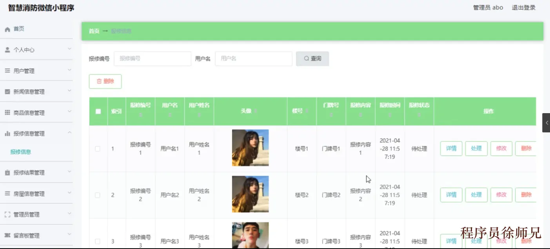Click the trash icon in top 删除 button
The image size is (550, 249).
point(99,81)
